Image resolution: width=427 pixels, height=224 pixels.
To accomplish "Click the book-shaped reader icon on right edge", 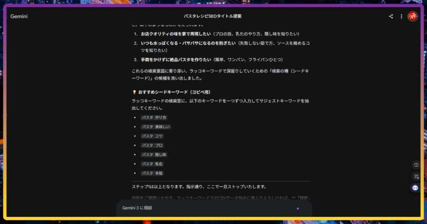I will 415,165.
